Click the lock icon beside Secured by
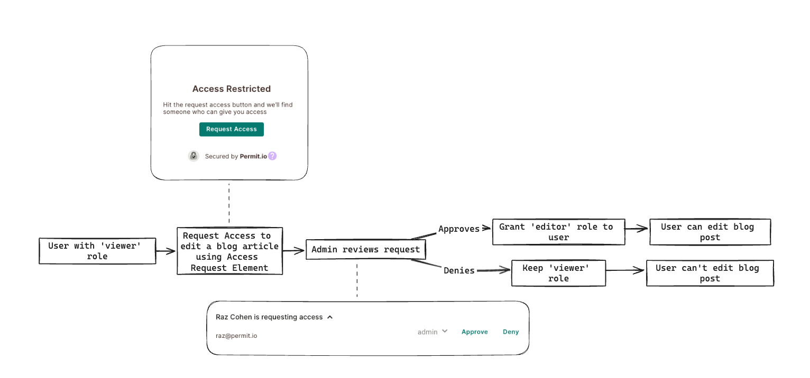This screenshot has width=810, height=378. point(194,156)
